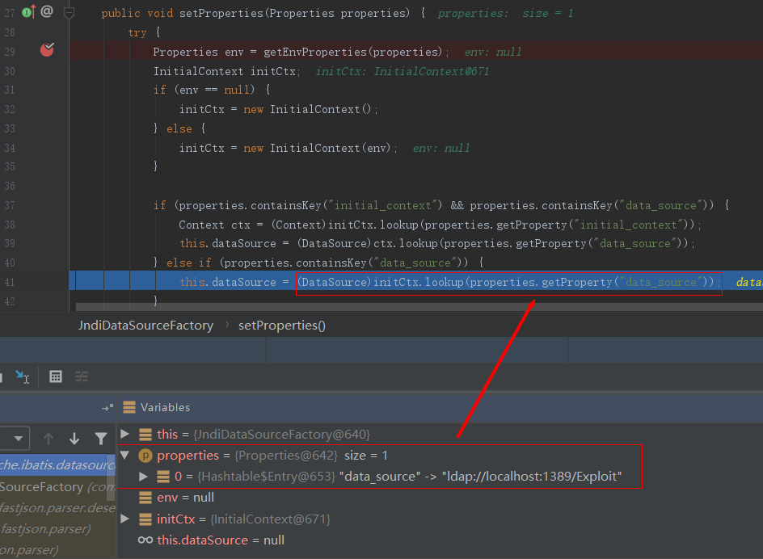Select the 'this.dataSource = null' watch row
The height and width of the screenshot is (559, 763).
(x=440, y=540)
